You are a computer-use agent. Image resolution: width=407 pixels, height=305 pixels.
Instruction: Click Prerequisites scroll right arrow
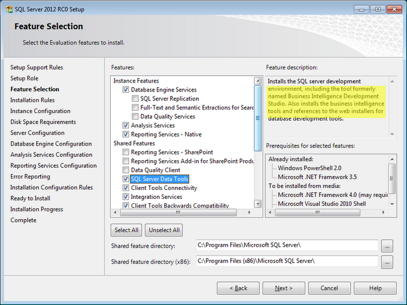coord(383,212)
